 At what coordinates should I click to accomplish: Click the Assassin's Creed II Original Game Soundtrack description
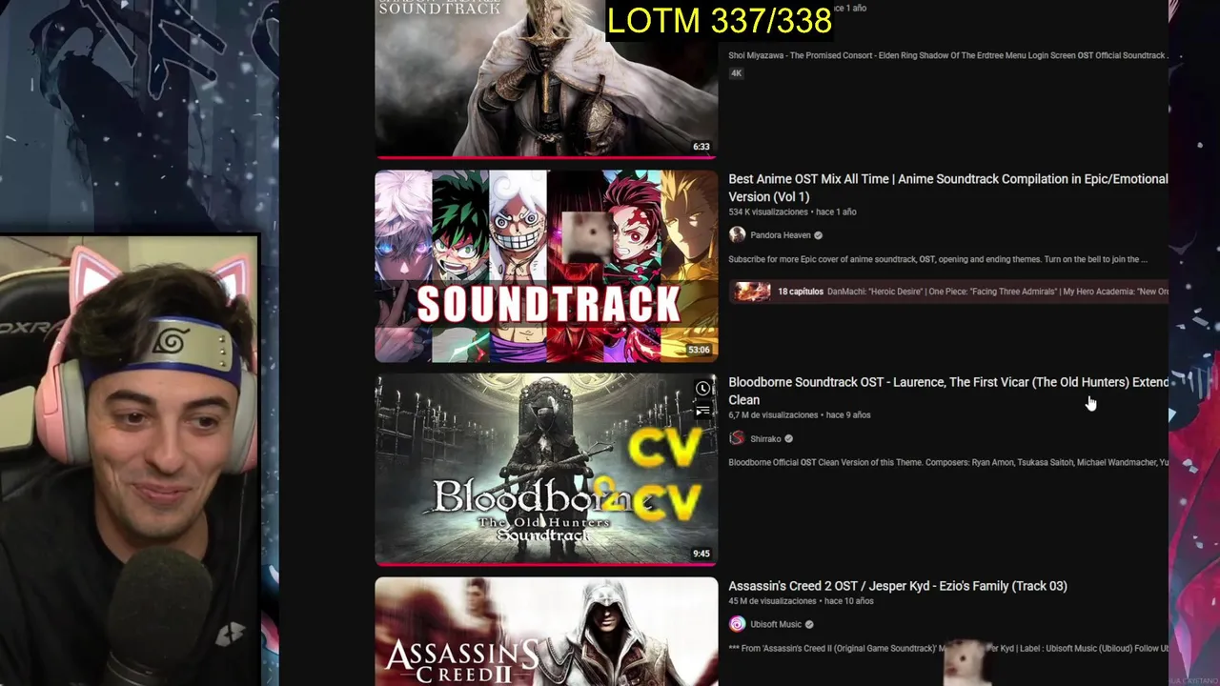(x=948, y=648)
